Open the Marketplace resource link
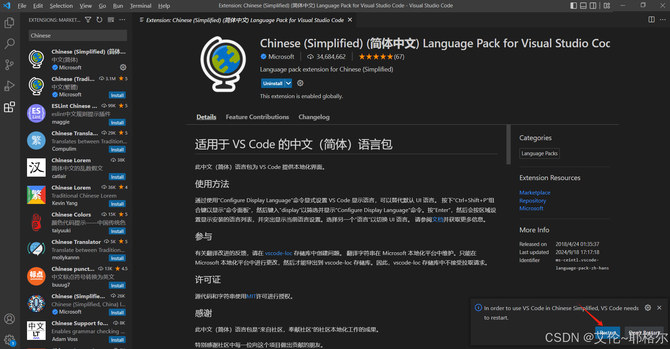Viewport: 670px width, 349px height. tap(535, 193)
